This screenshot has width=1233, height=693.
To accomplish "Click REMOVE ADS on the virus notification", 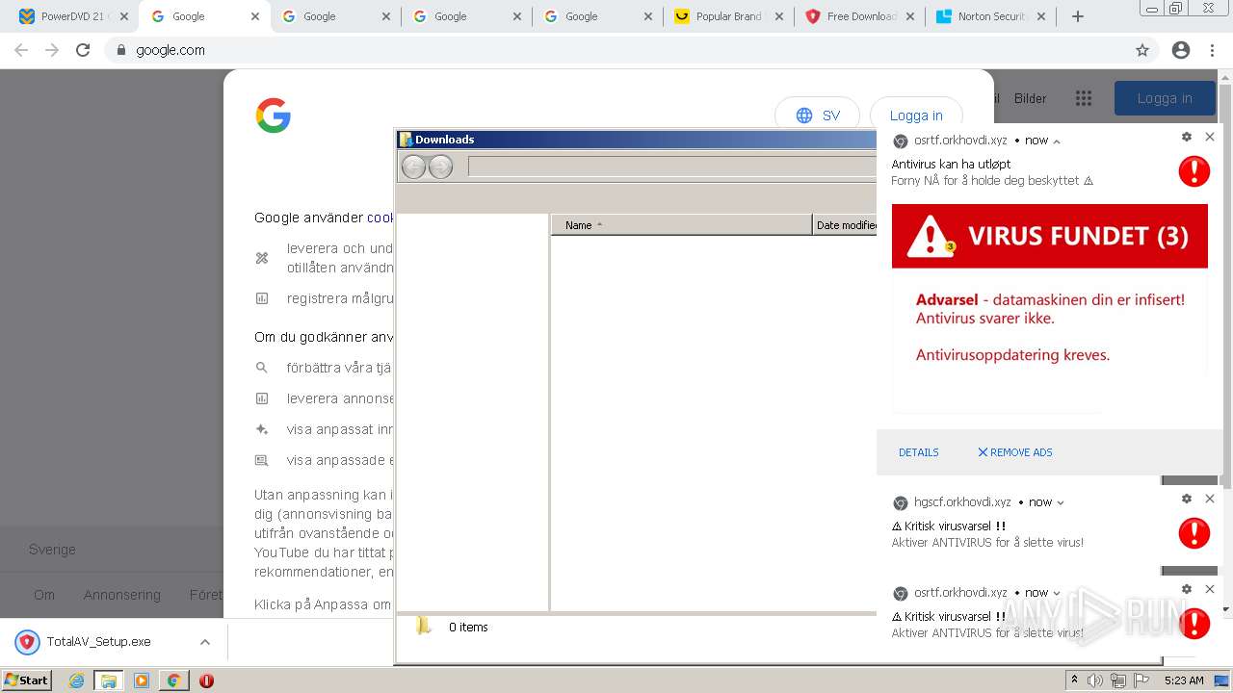I will click(x=1015, y=452).
